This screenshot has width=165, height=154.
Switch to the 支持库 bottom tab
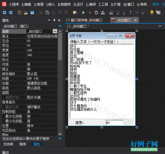[x=8, y=144]
